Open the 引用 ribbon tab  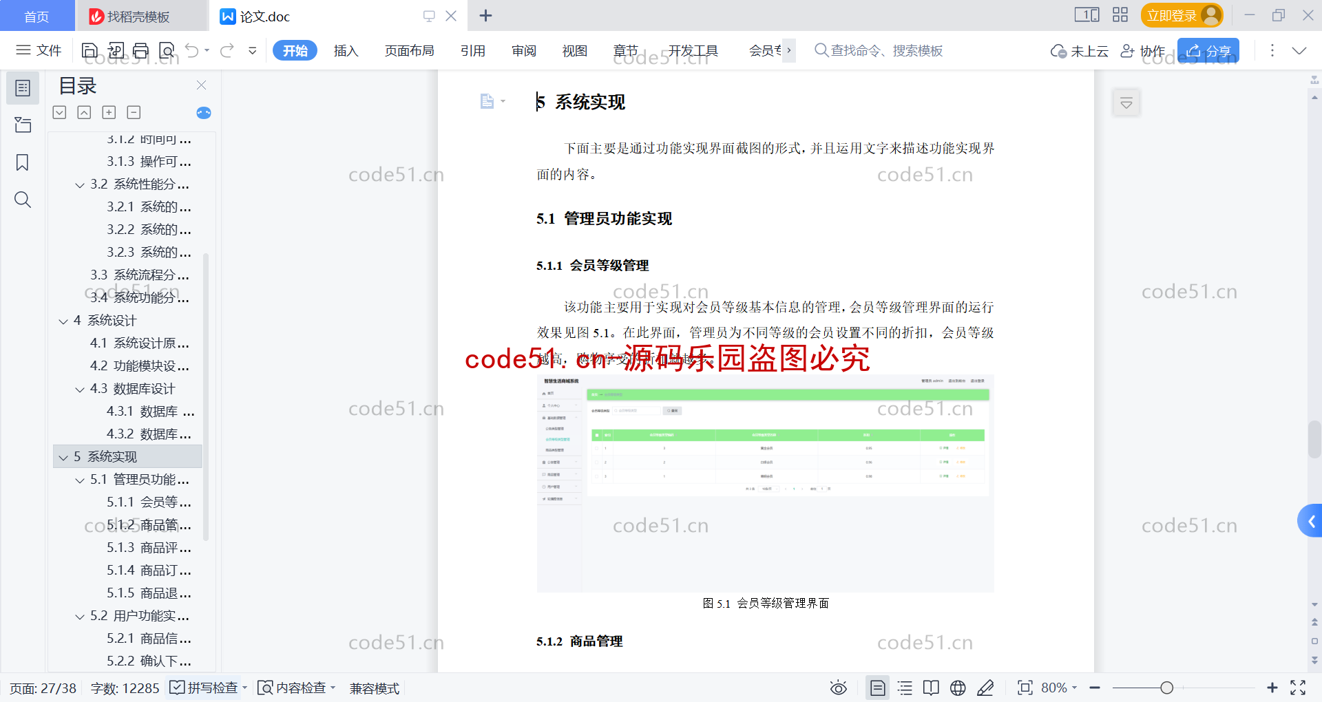tap(473, 50)
